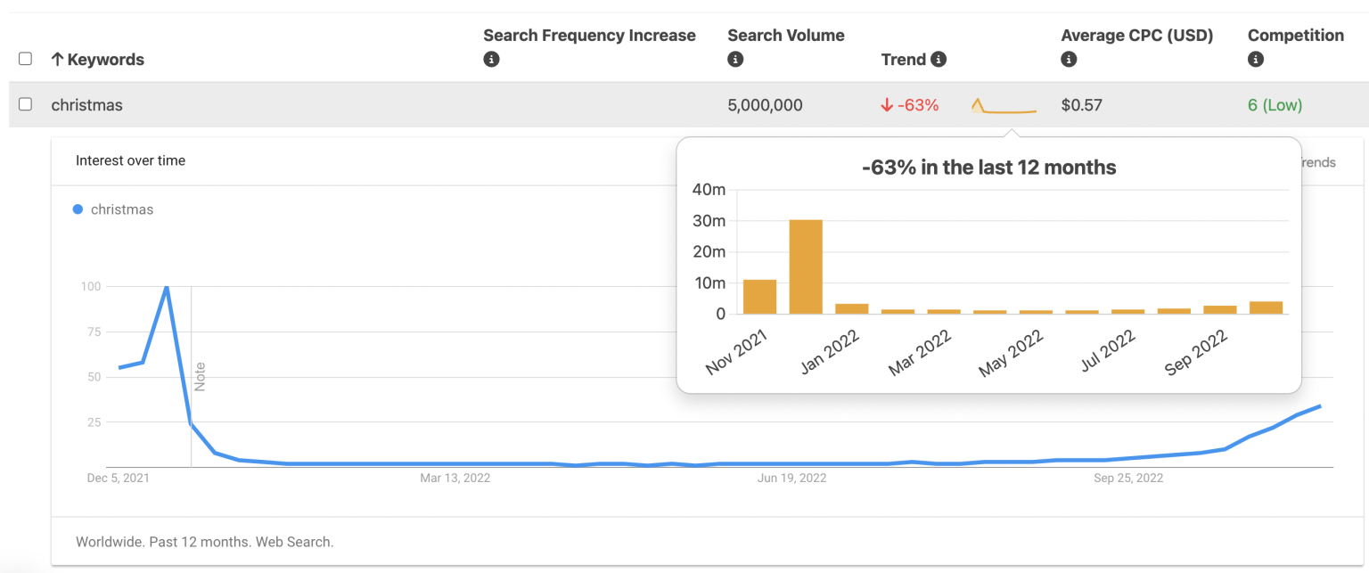
Task: Check the checkbox on the christmas row
Action: click(25, 104)
